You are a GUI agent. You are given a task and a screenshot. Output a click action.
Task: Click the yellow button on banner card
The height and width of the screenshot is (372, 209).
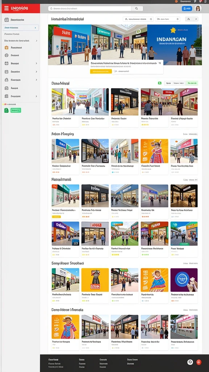(x=101, y=71)
